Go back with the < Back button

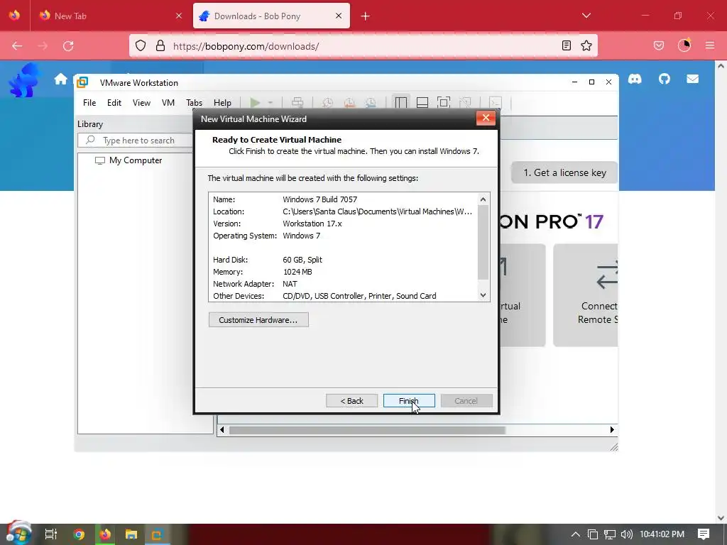point(351,401)
